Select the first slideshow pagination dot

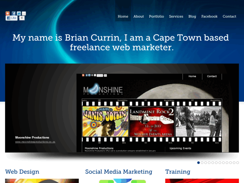[198, 163]
